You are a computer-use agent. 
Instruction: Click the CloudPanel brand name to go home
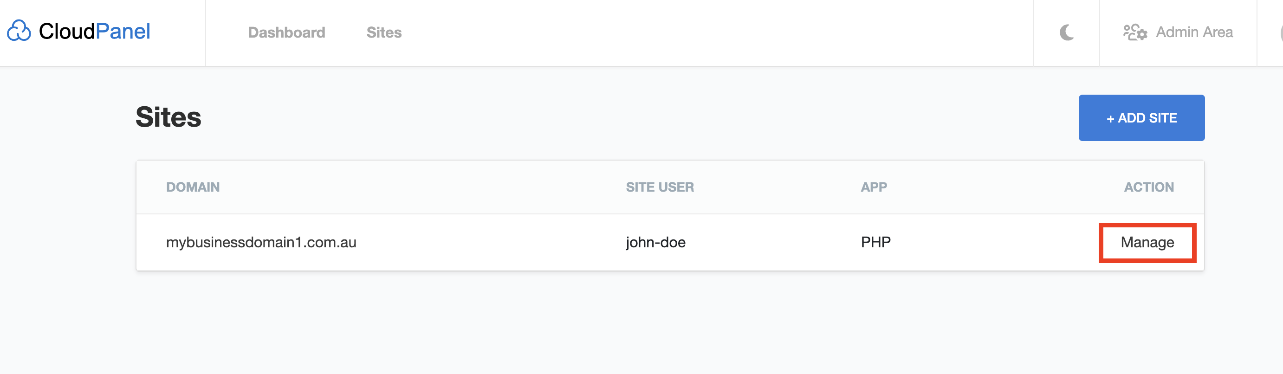click(95, 32)
